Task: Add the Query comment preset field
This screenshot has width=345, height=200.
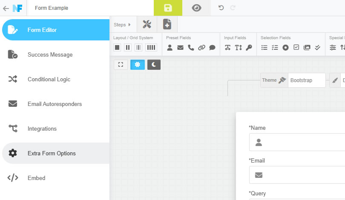Action: (212, 48)
